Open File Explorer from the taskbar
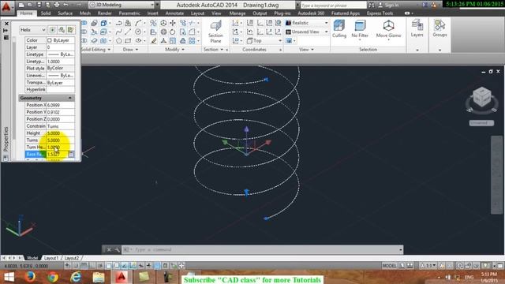Screen dimensions: 505x284 (98, 277)
